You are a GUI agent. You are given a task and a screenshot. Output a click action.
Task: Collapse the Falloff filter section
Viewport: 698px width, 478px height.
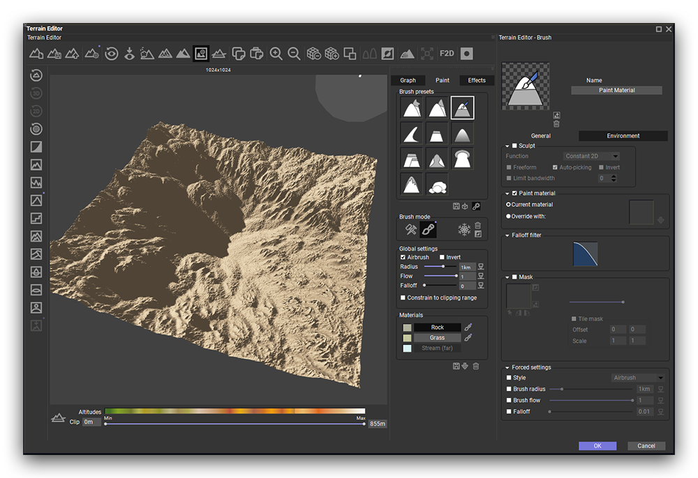click(506, 236)
